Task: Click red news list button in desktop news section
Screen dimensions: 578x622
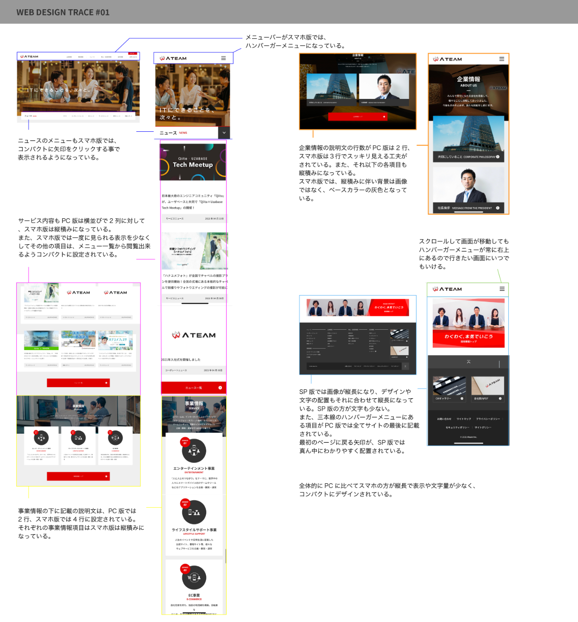Action: click(x=78, y=383)
